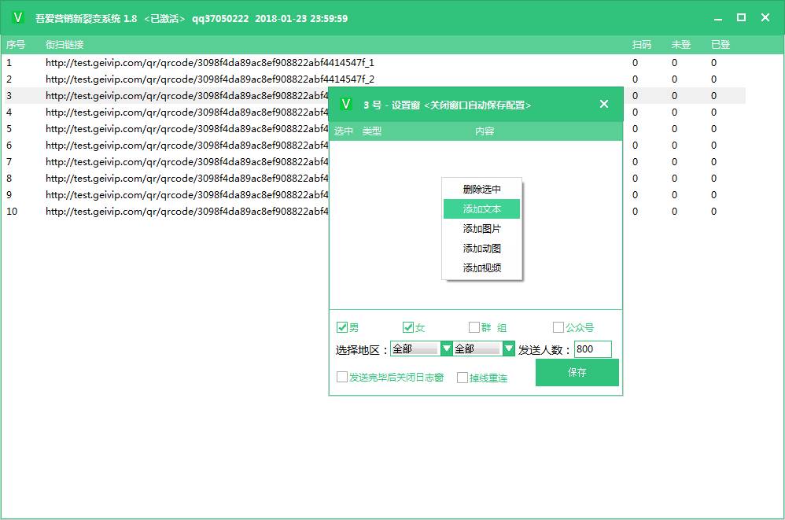Screen dimensions: 785x520
Task: Enable the 群组 checkbox
Action: (474, 327)
